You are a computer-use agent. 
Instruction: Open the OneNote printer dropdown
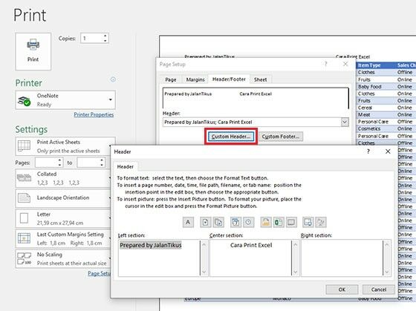[111, 99]
